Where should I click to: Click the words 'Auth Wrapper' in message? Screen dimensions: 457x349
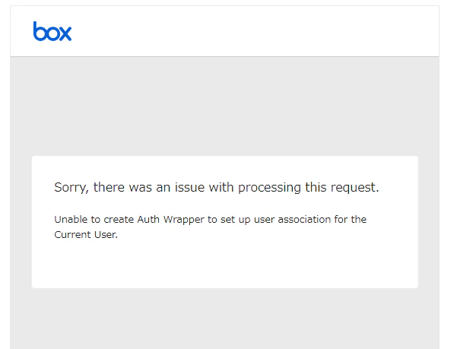(x=171, y=220)
